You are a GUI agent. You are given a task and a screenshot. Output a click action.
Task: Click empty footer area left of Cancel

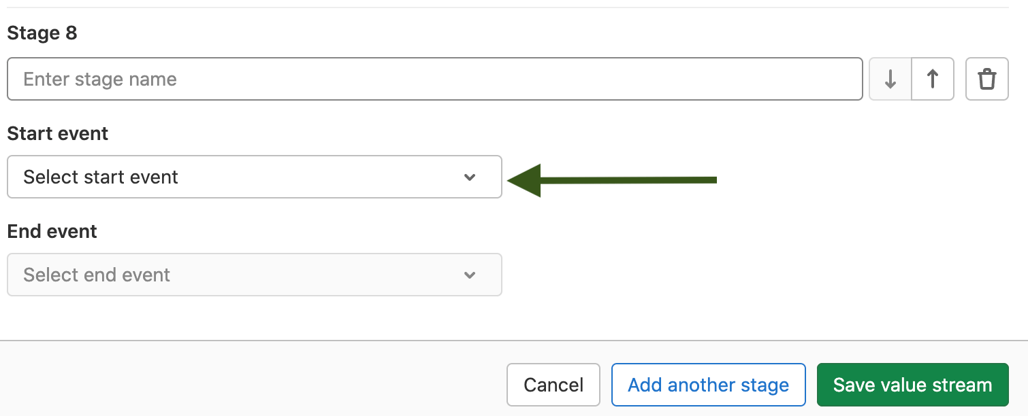(x=252, y=385)
